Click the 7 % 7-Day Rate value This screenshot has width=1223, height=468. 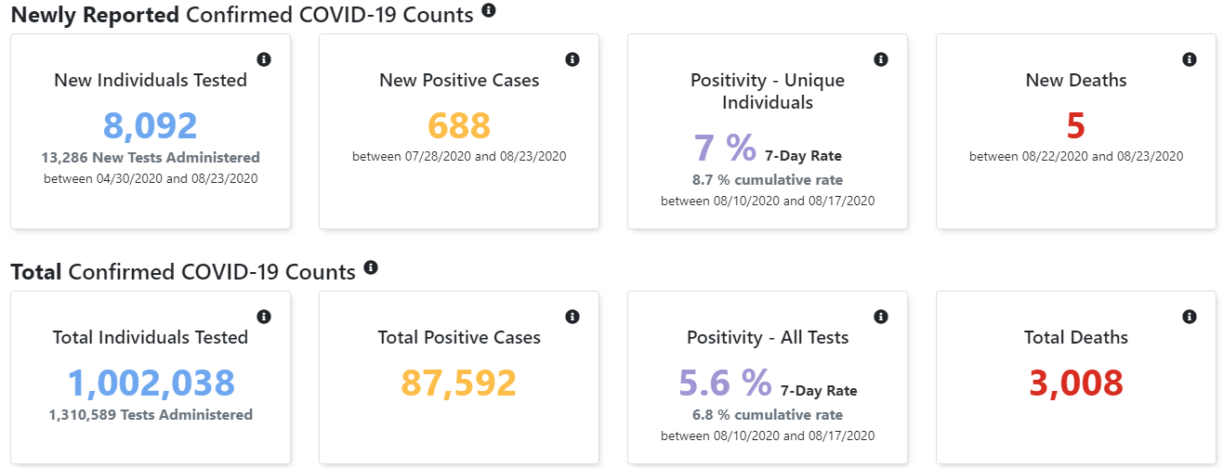pyautogui.click(x=726, y=149)
